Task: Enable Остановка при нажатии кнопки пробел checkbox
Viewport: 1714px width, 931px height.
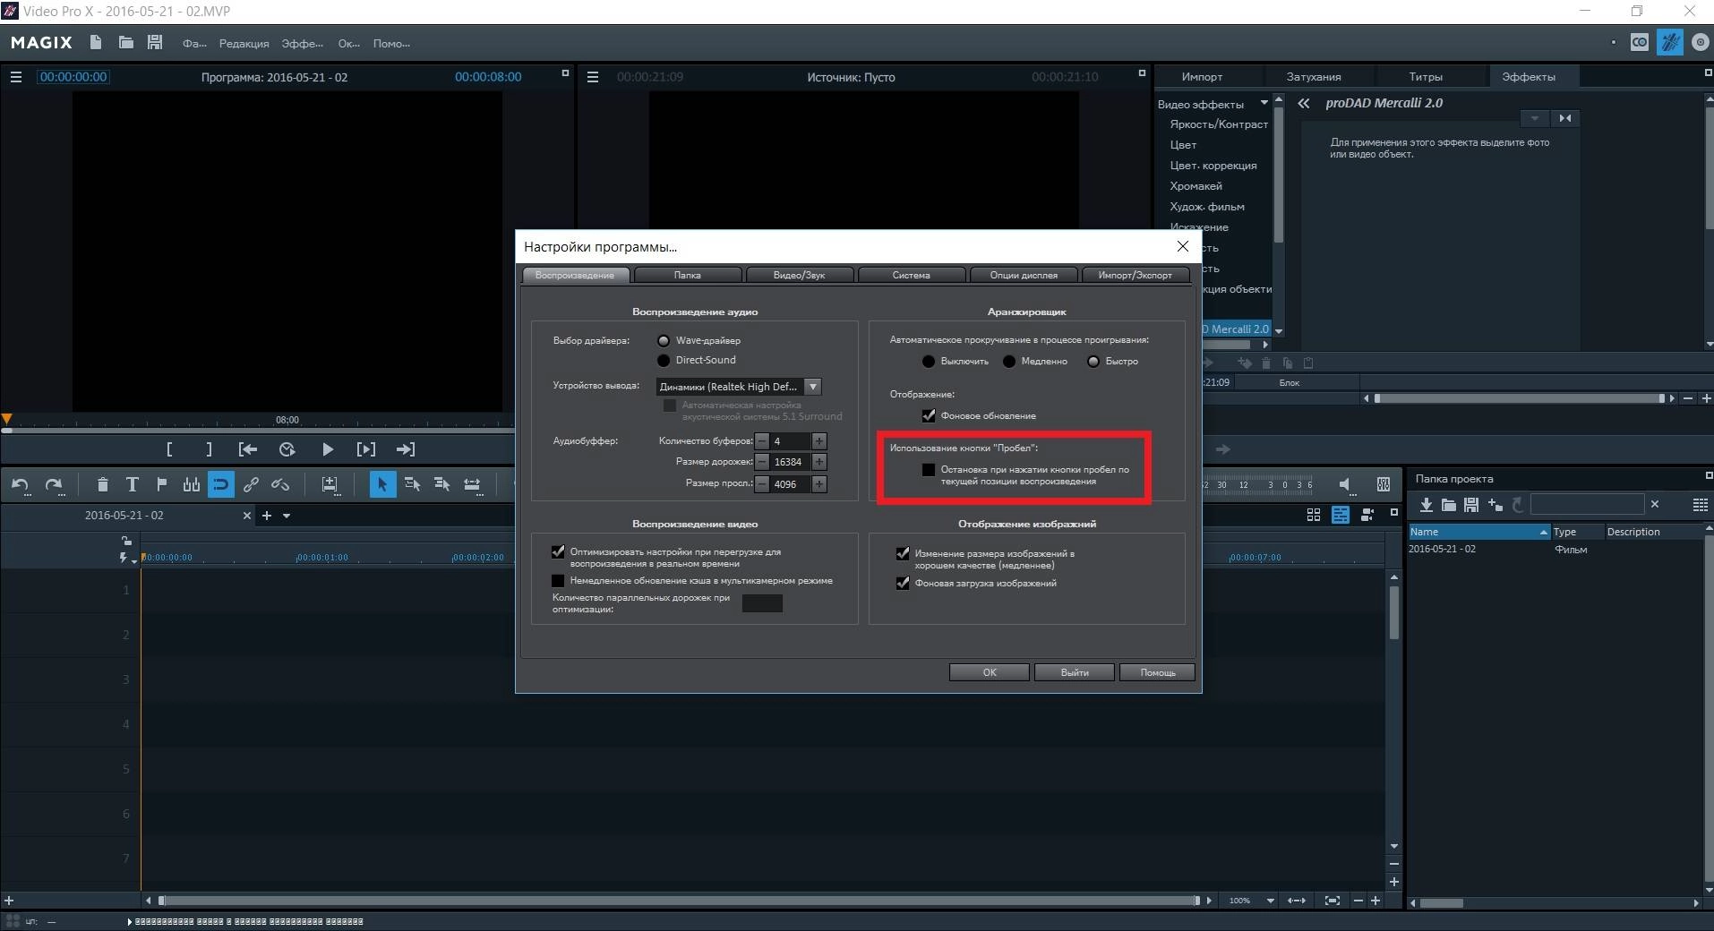Action: tap(929, 469)
